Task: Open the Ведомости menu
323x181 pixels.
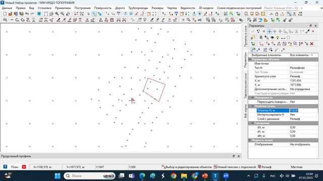Action: click(x=188, y=8)
